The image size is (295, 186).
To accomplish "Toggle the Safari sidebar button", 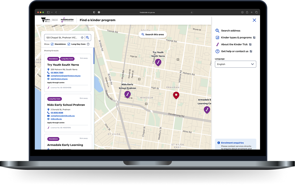I will pyautogui.click(x=48, y=12).
